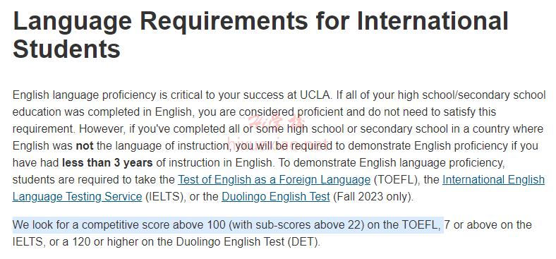Click the word 'Students' in the heading

tap(66, 49)
